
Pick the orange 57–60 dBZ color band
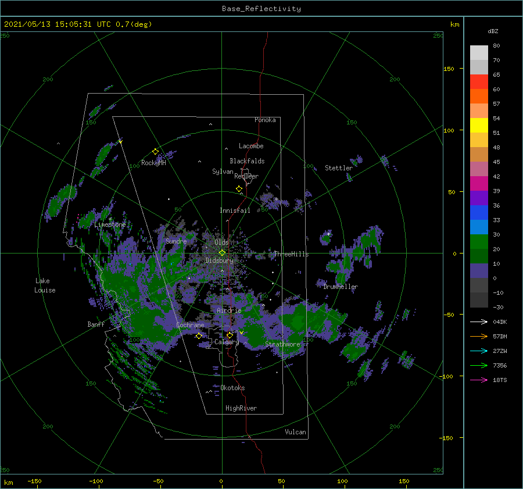[x=479, y=97]
